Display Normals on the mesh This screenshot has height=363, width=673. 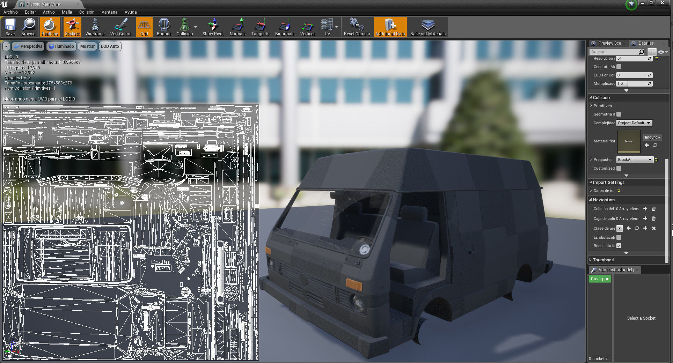pos(237,27)
